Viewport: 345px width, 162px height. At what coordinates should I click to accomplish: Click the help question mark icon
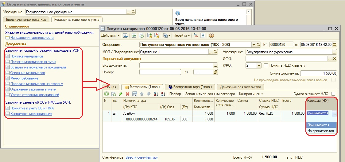pyautogui.click(x=211, y=36)
